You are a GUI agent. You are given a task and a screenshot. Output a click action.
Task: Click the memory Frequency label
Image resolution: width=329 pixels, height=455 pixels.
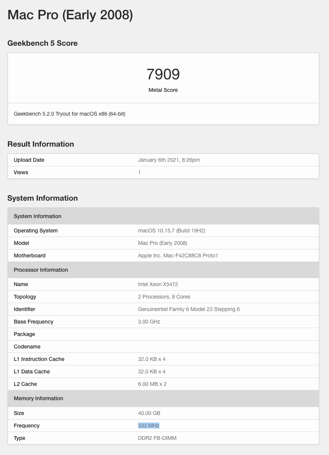click(x=27, y=426)
